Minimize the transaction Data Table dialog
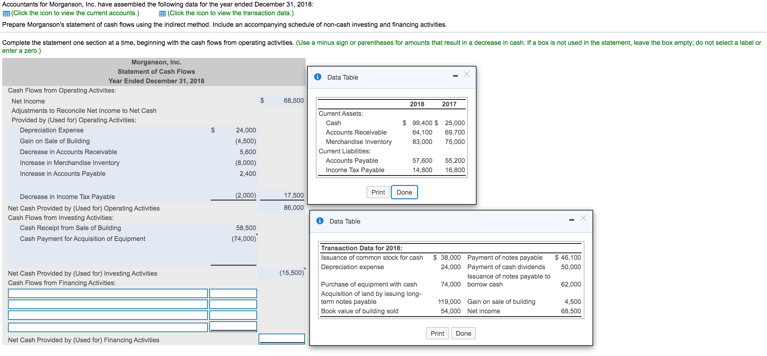Image resolution: width=767 pixels, height=356 pixels. point(571,220)
